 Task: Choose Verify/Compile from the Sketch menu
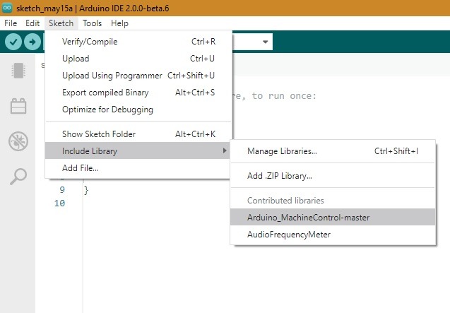138,42
